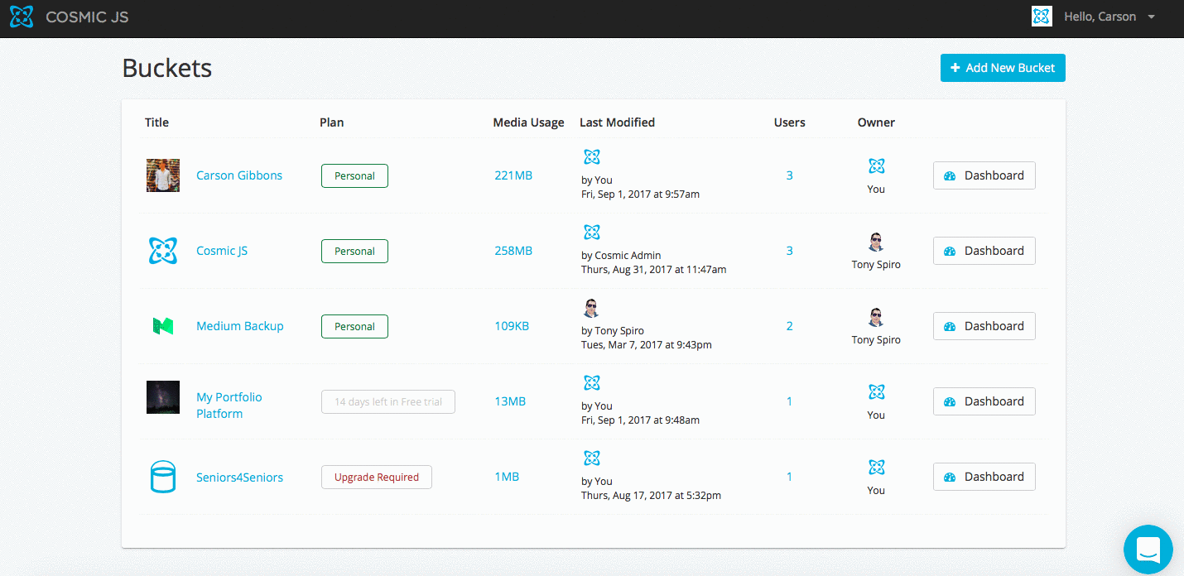Click owner avatar icon in Carson Gibbons row
Viewport: 1184px width, 576px height.
coord(876,166)
